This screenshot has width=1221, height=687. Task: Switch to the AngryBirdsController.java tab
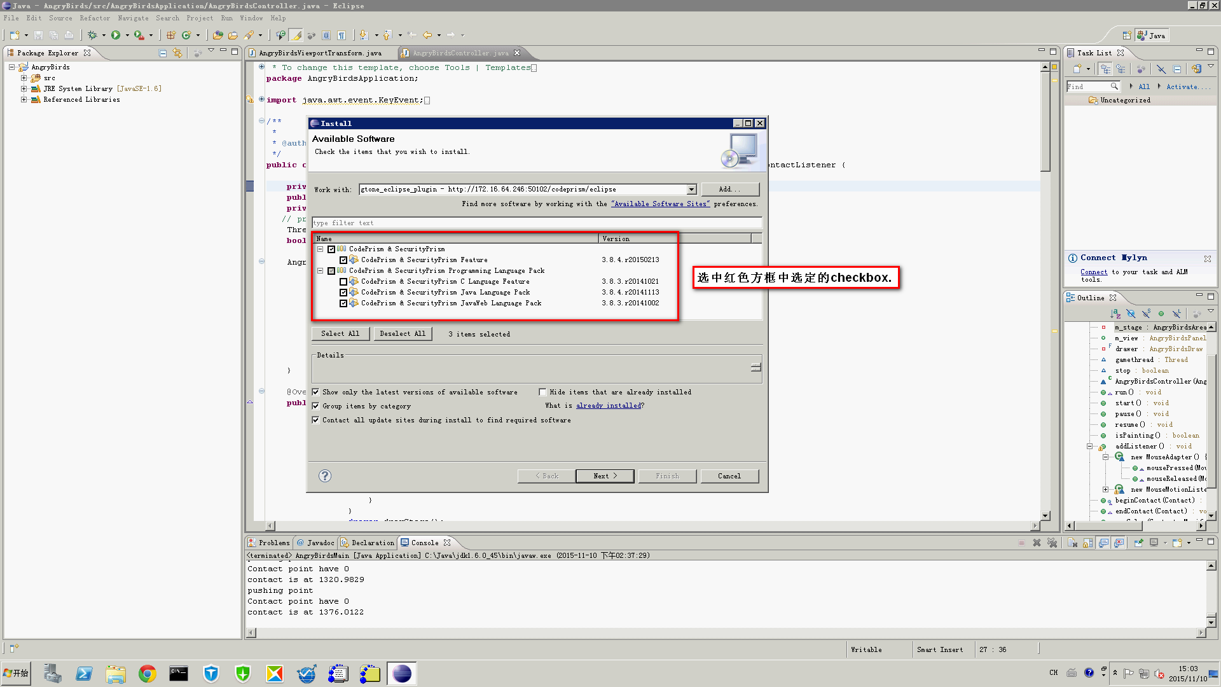click(460, 53)
